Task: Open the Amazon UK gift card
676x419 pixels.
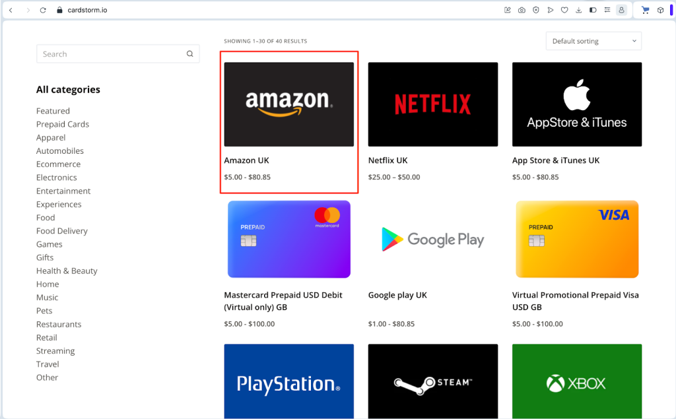Action: coord(288,104)
